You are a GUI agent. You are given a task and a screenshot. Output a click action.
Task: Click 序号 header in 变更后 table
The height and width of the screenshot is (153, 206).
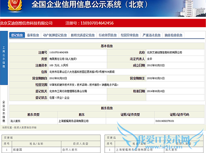[110, 144]
